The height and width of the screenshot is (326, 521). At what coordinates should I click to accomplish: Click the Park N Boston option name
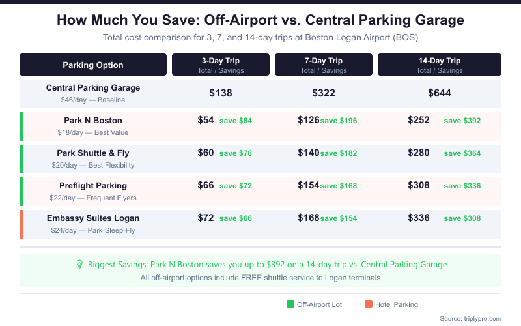point(93,121)
